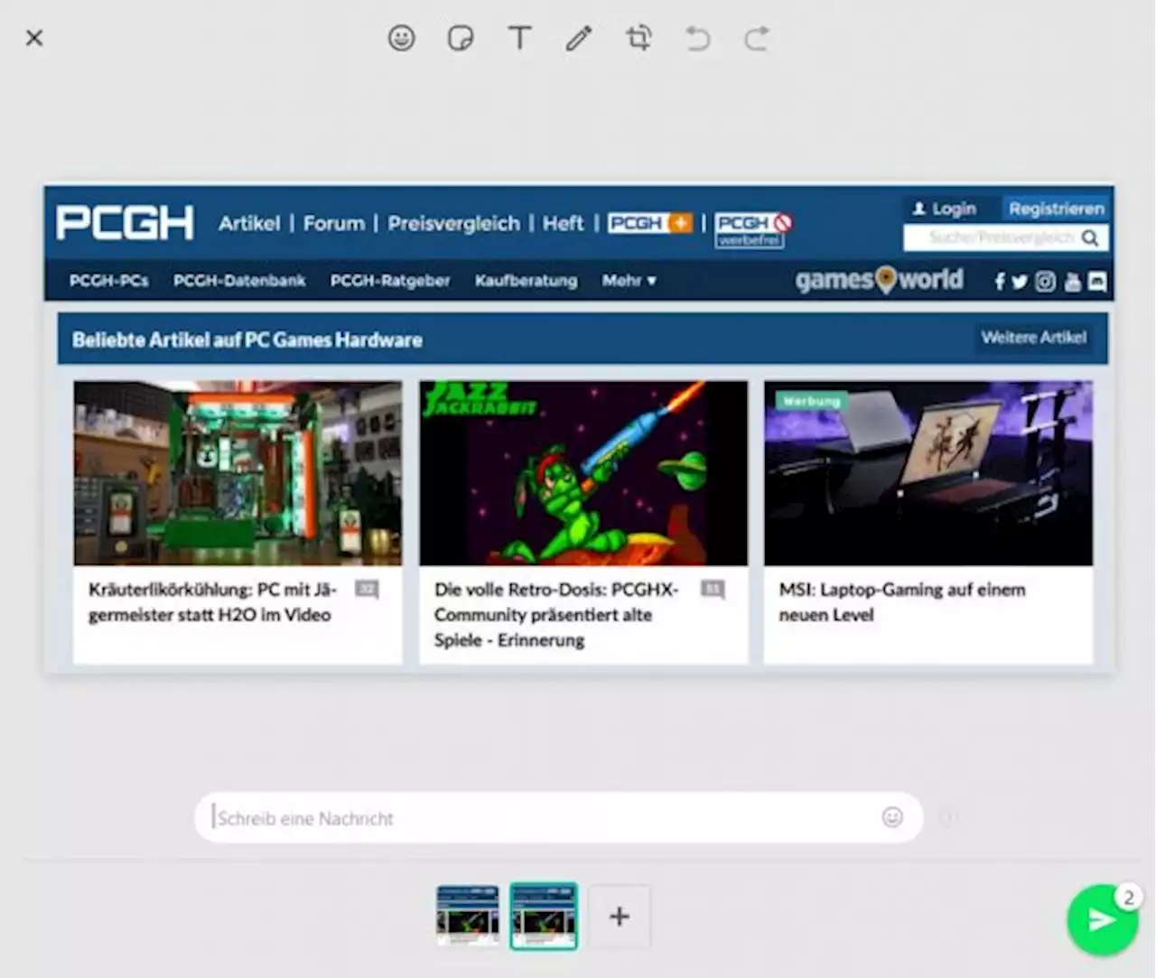Close the image editor with the X
Image resolution: width=1156 pixels, height=978 pixels.
click(34, 38)
